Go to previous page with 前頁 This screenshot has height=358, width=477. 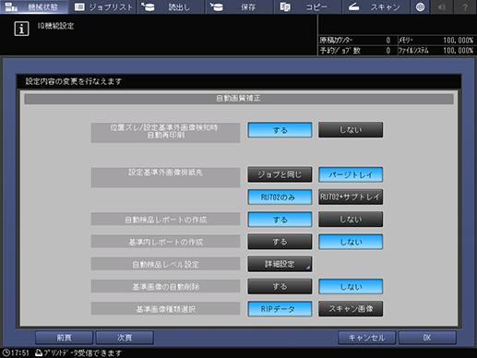pyautogui.click(x=64, y=338)
